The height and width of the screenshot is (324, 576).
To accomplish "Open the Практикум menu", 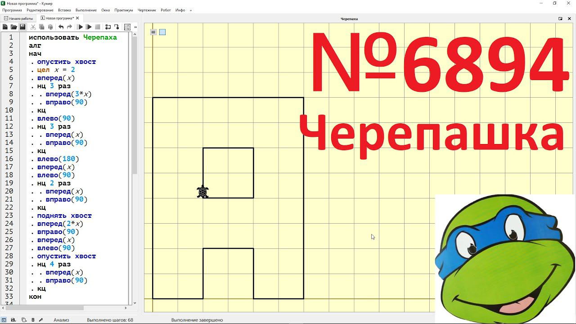I will [x=124, y=10].
